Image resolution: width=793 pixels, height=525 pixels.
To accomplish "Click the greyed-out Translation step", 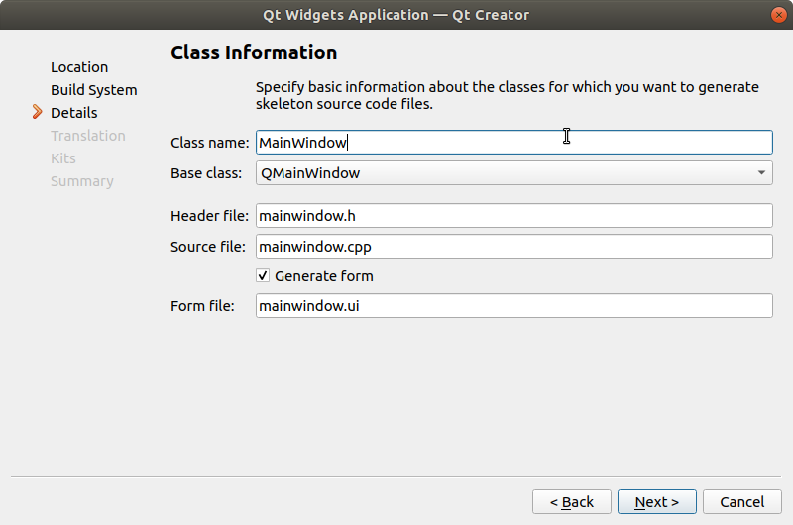I will tap(88, 136).
